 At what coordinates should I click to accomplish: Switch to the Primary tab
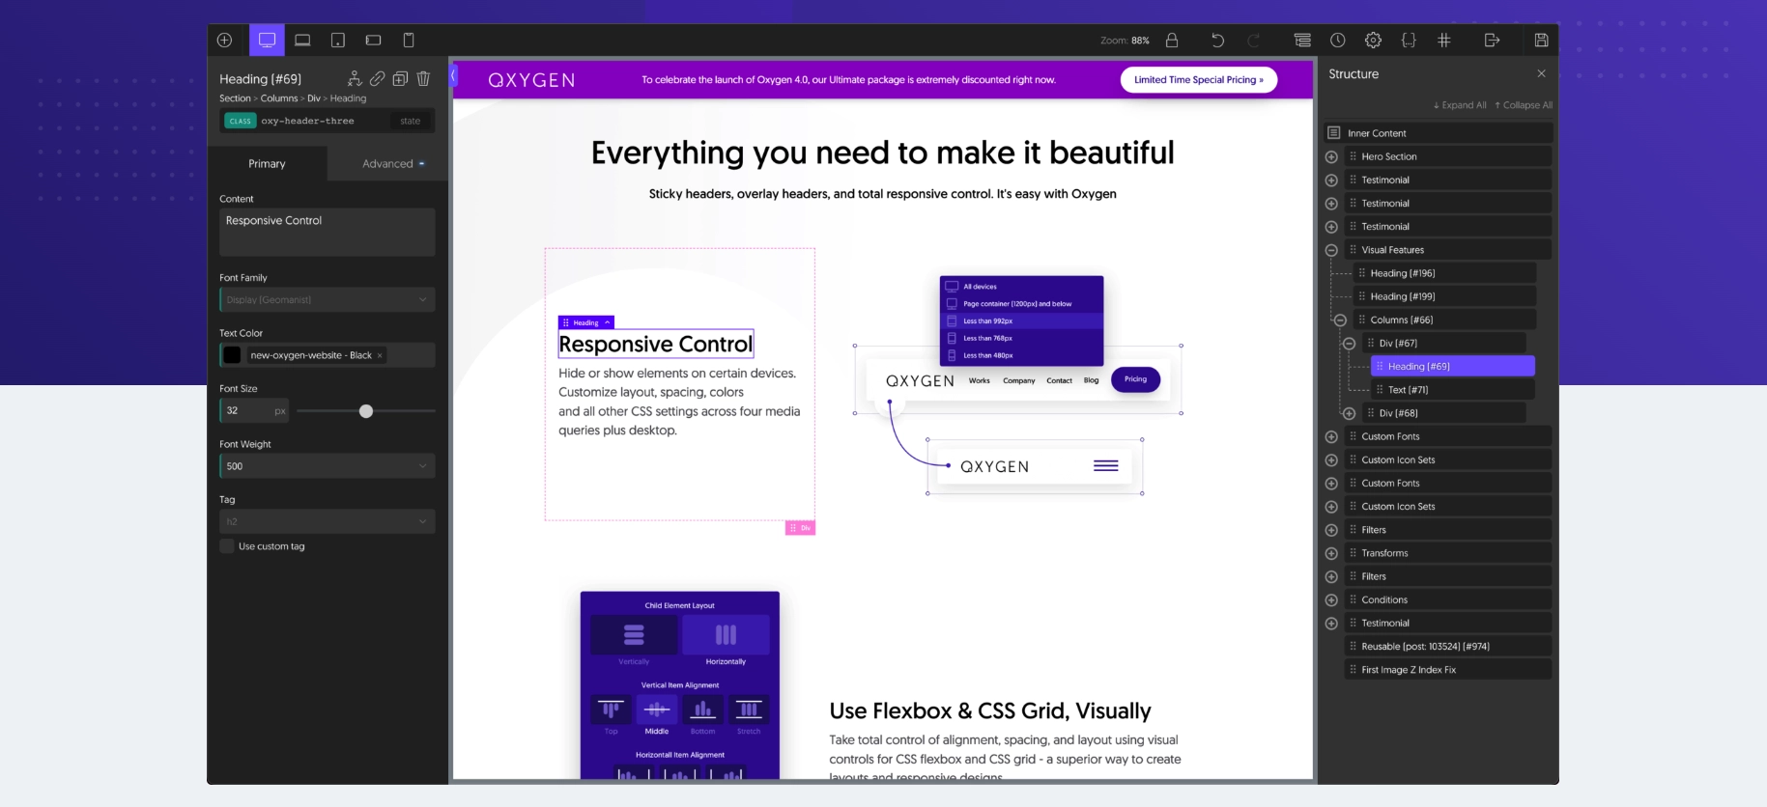[x=267, y=164]
